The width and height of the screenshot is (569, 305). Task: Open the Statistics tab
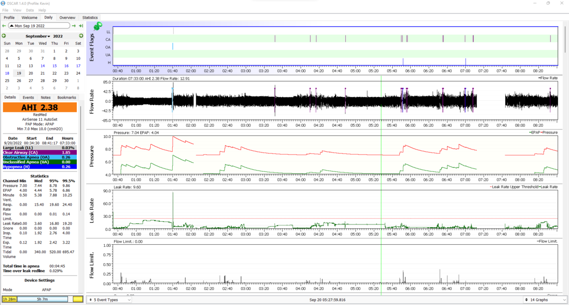point(90,17)
